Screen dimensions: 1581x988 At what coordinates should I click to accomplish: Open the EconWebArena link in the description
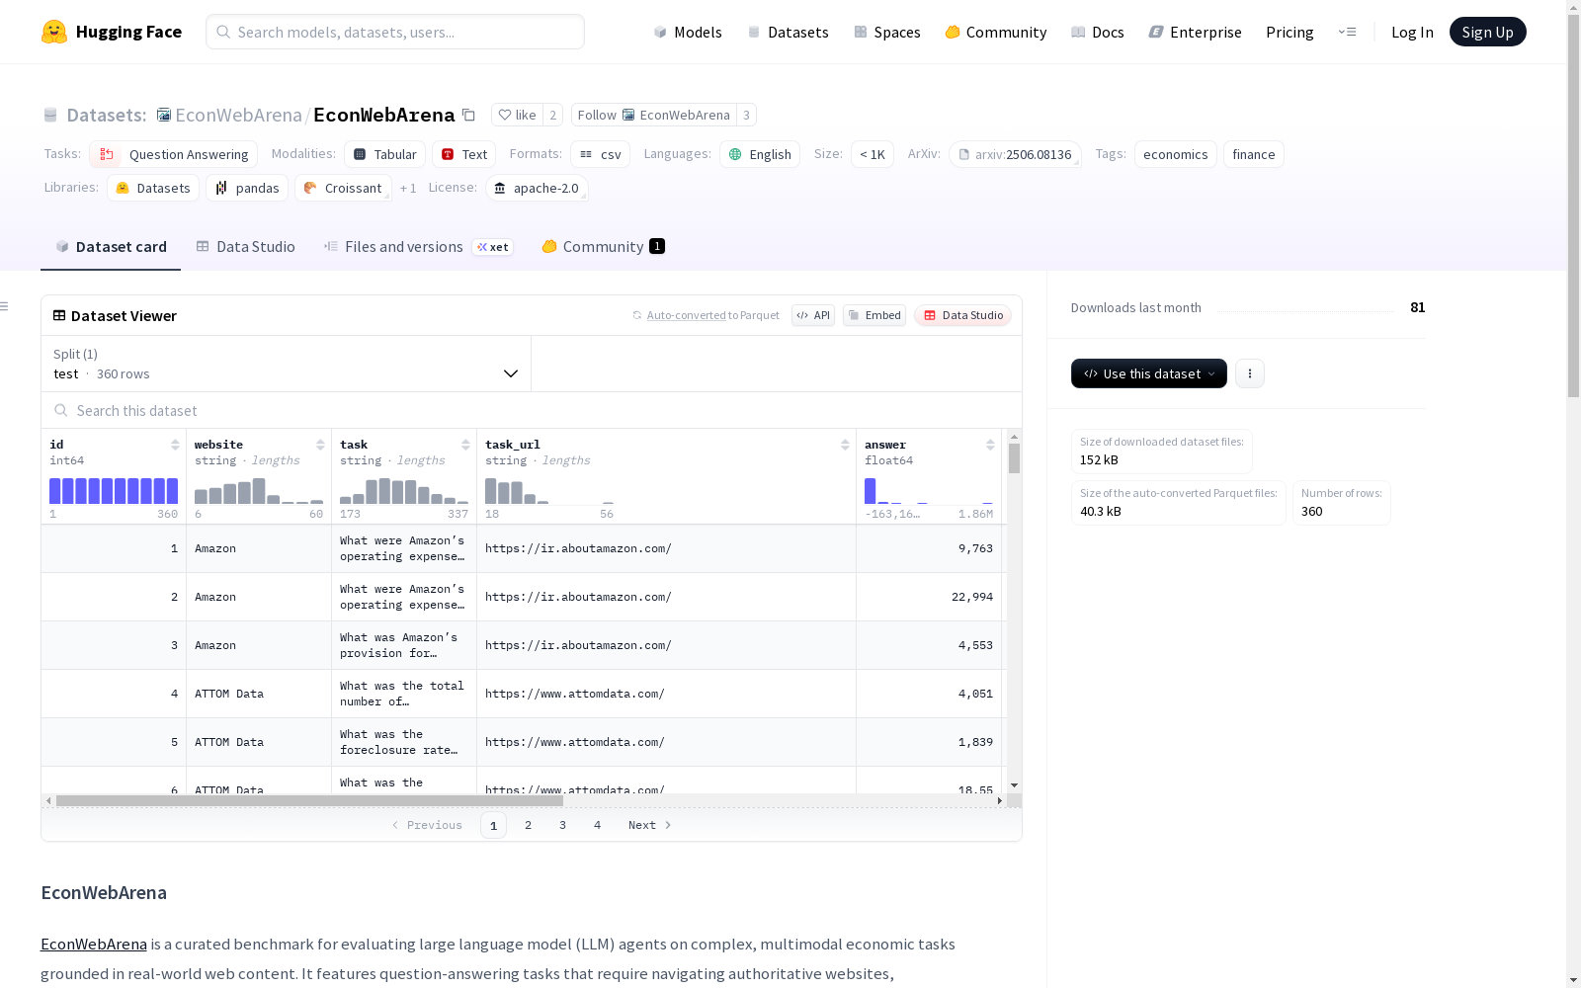[x=94, y=945]
